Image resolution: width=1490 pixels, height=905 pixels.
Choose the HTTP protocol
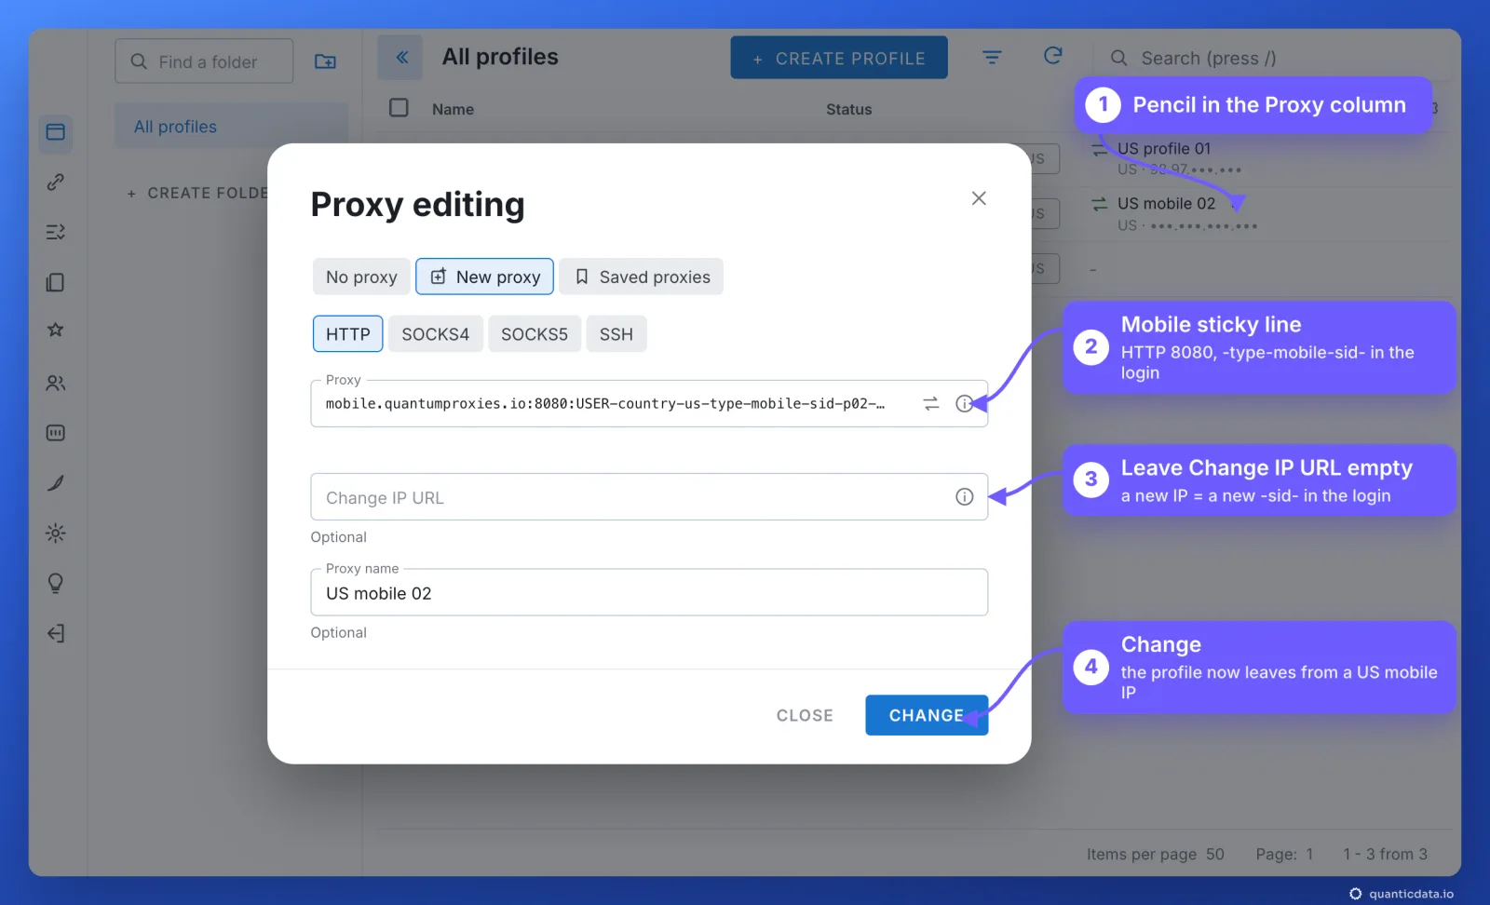[347, 334]
